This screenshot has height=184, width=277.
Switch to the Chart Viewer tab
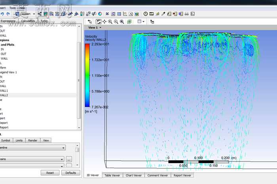click(134, 175)
